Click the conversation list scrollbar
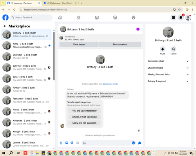196x156 pixels. pyautogui.click(x=54, y=56)
